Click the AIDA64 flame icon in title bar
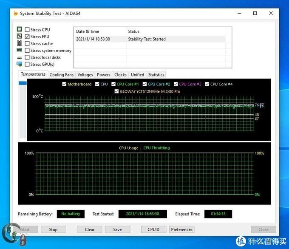 [x=16, y=13]
